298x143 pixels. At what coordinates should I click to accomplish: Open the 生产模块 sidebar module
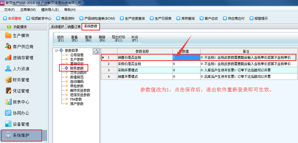tap(21, 36)
